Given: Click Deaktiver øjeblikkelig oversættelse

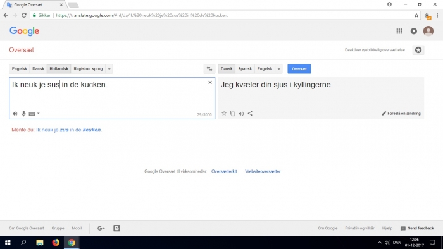Looking at the screenshot, I should tap(375, 50).
